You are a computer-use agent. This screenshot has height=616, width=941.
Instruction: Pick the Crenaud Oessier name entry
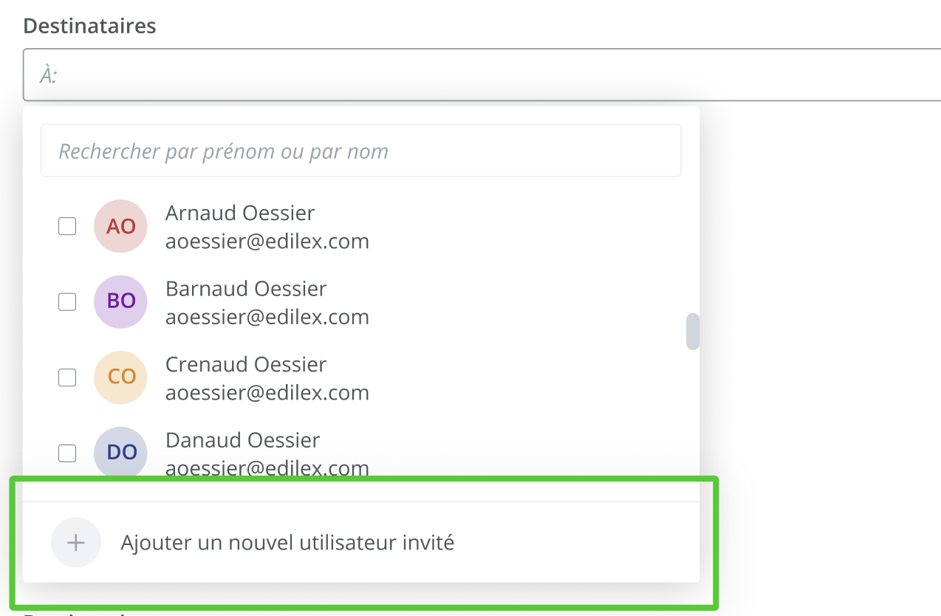click(246, 364)
